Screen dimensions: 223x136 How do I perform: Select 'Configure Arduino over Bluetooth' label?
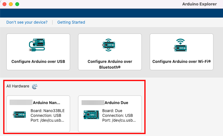(110, 64)
